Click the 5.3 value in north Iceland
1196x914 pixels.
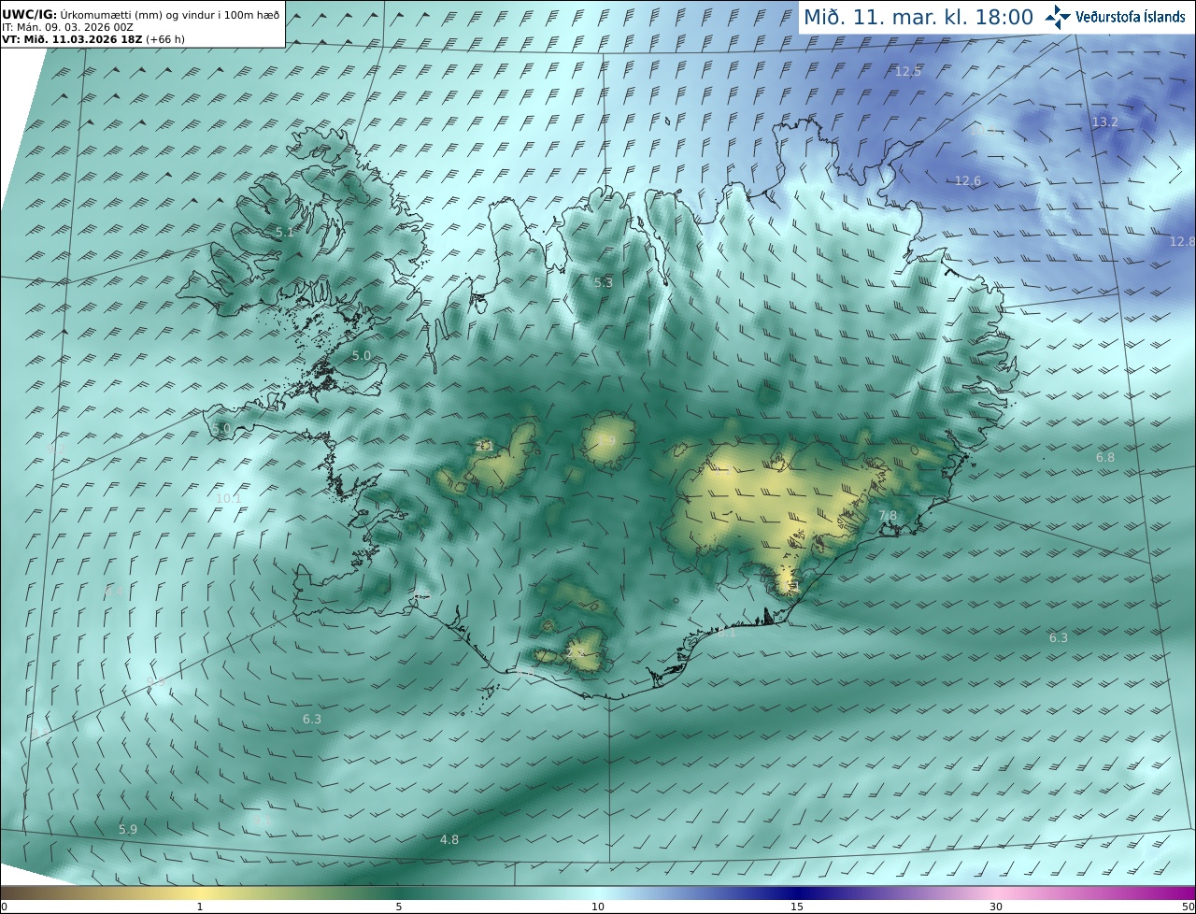click(x=604, y=282)
